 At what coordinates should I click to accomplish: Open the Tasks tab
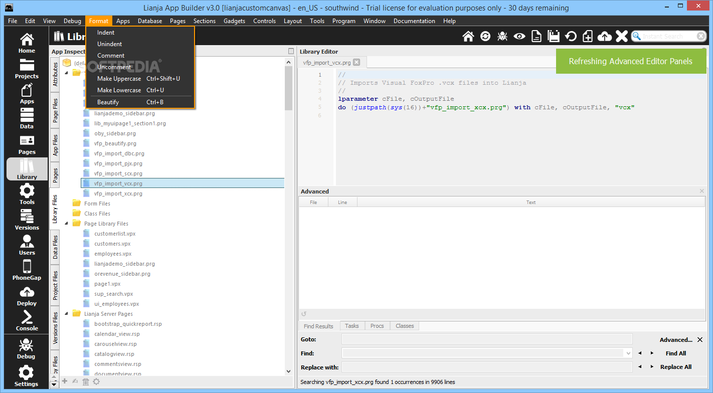click(352, 326)
